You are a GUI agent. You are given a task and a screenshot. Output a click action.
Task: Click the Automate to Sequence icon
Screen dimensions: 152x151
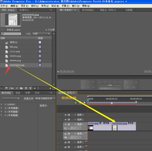[12, 88]
